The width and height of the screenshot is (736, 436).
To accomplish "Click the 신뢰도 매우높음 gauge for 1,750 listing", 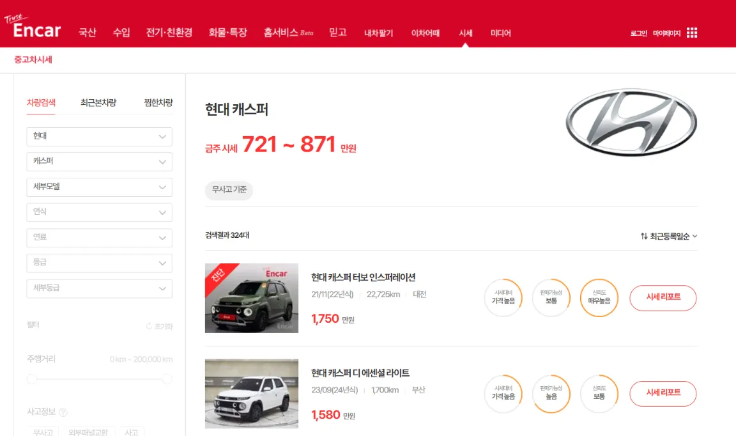I will coord(599,298).
